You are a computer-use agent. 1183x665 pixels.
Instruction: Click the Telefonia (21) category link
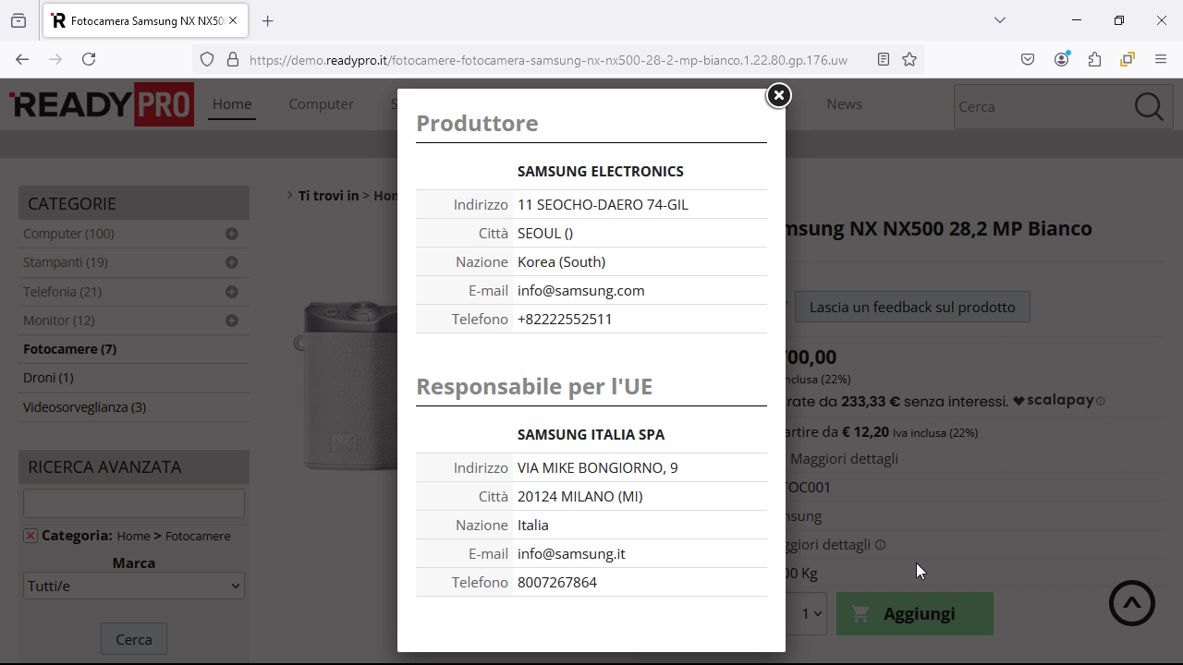(62, 292)
